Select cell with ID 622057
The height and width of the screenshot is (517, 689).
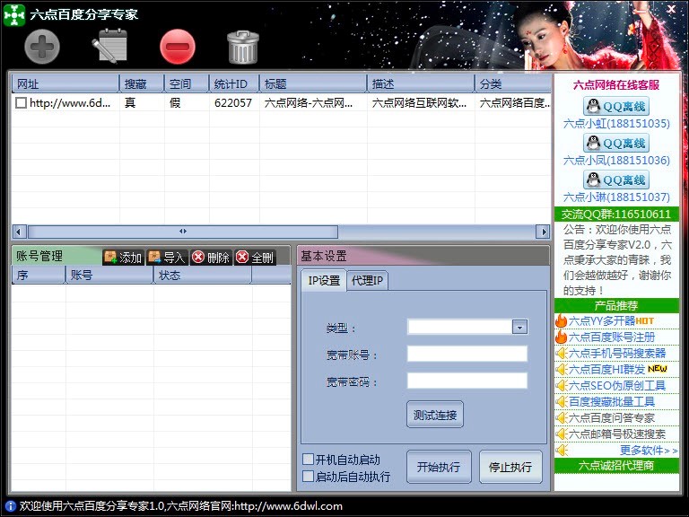coord(233,103)
